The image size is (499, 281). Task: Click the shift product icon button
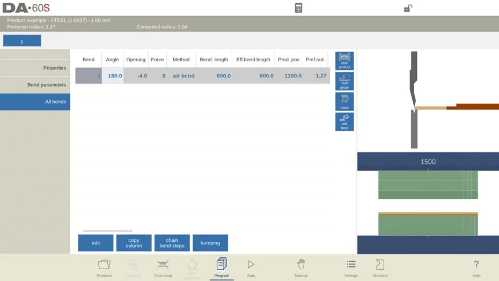(344, 61)
